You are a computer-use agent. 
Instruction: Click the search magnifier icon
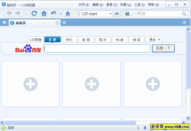click(x=184, y=14)
